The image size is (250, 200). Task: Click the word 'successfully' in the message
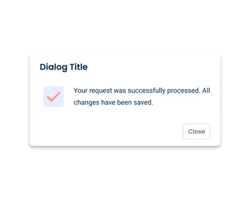point(147,91)
